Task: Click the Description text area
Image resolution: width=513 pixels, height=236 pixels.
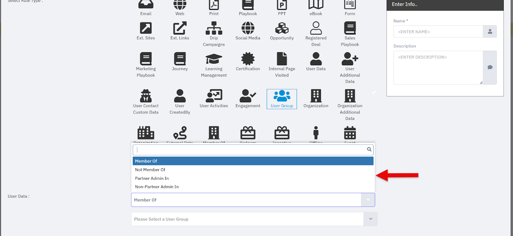Action: point(438,67)
